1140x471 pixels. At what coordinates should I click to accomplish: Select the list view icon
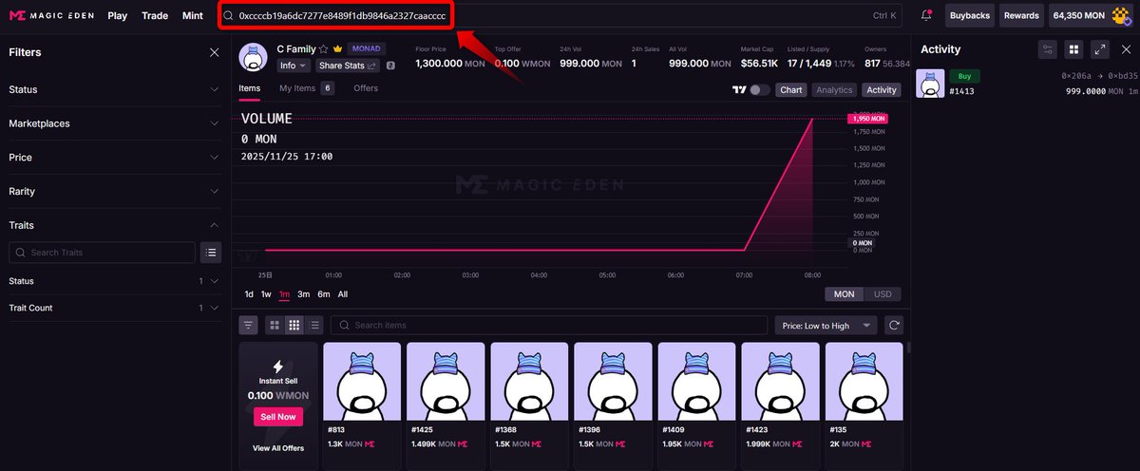(314, 325)
